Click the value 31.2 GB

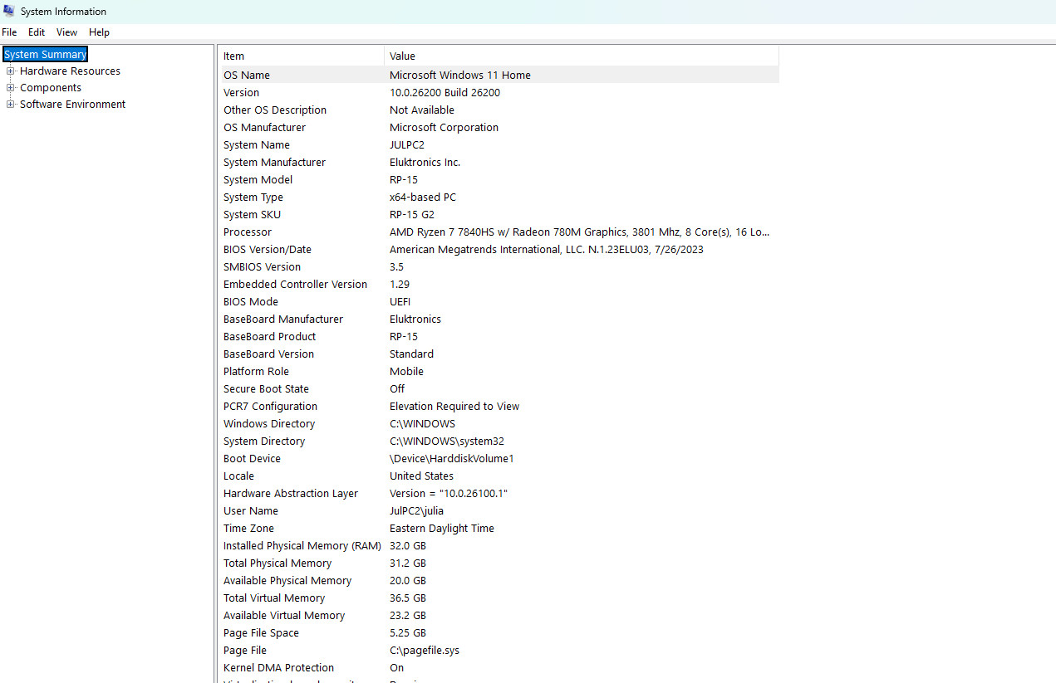click(x=407, y=563)
